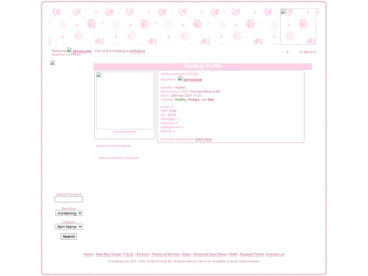Screen dimensions: 368x276
Task: Expand the -Containing- specifics dropdown
Action: click(69, 213)
